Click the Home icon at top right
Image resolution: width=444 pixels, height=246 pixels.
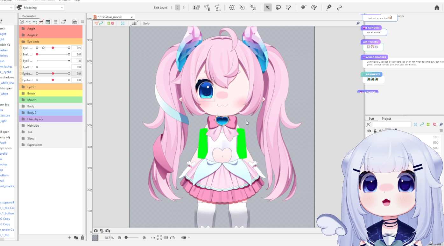[437, 8]
